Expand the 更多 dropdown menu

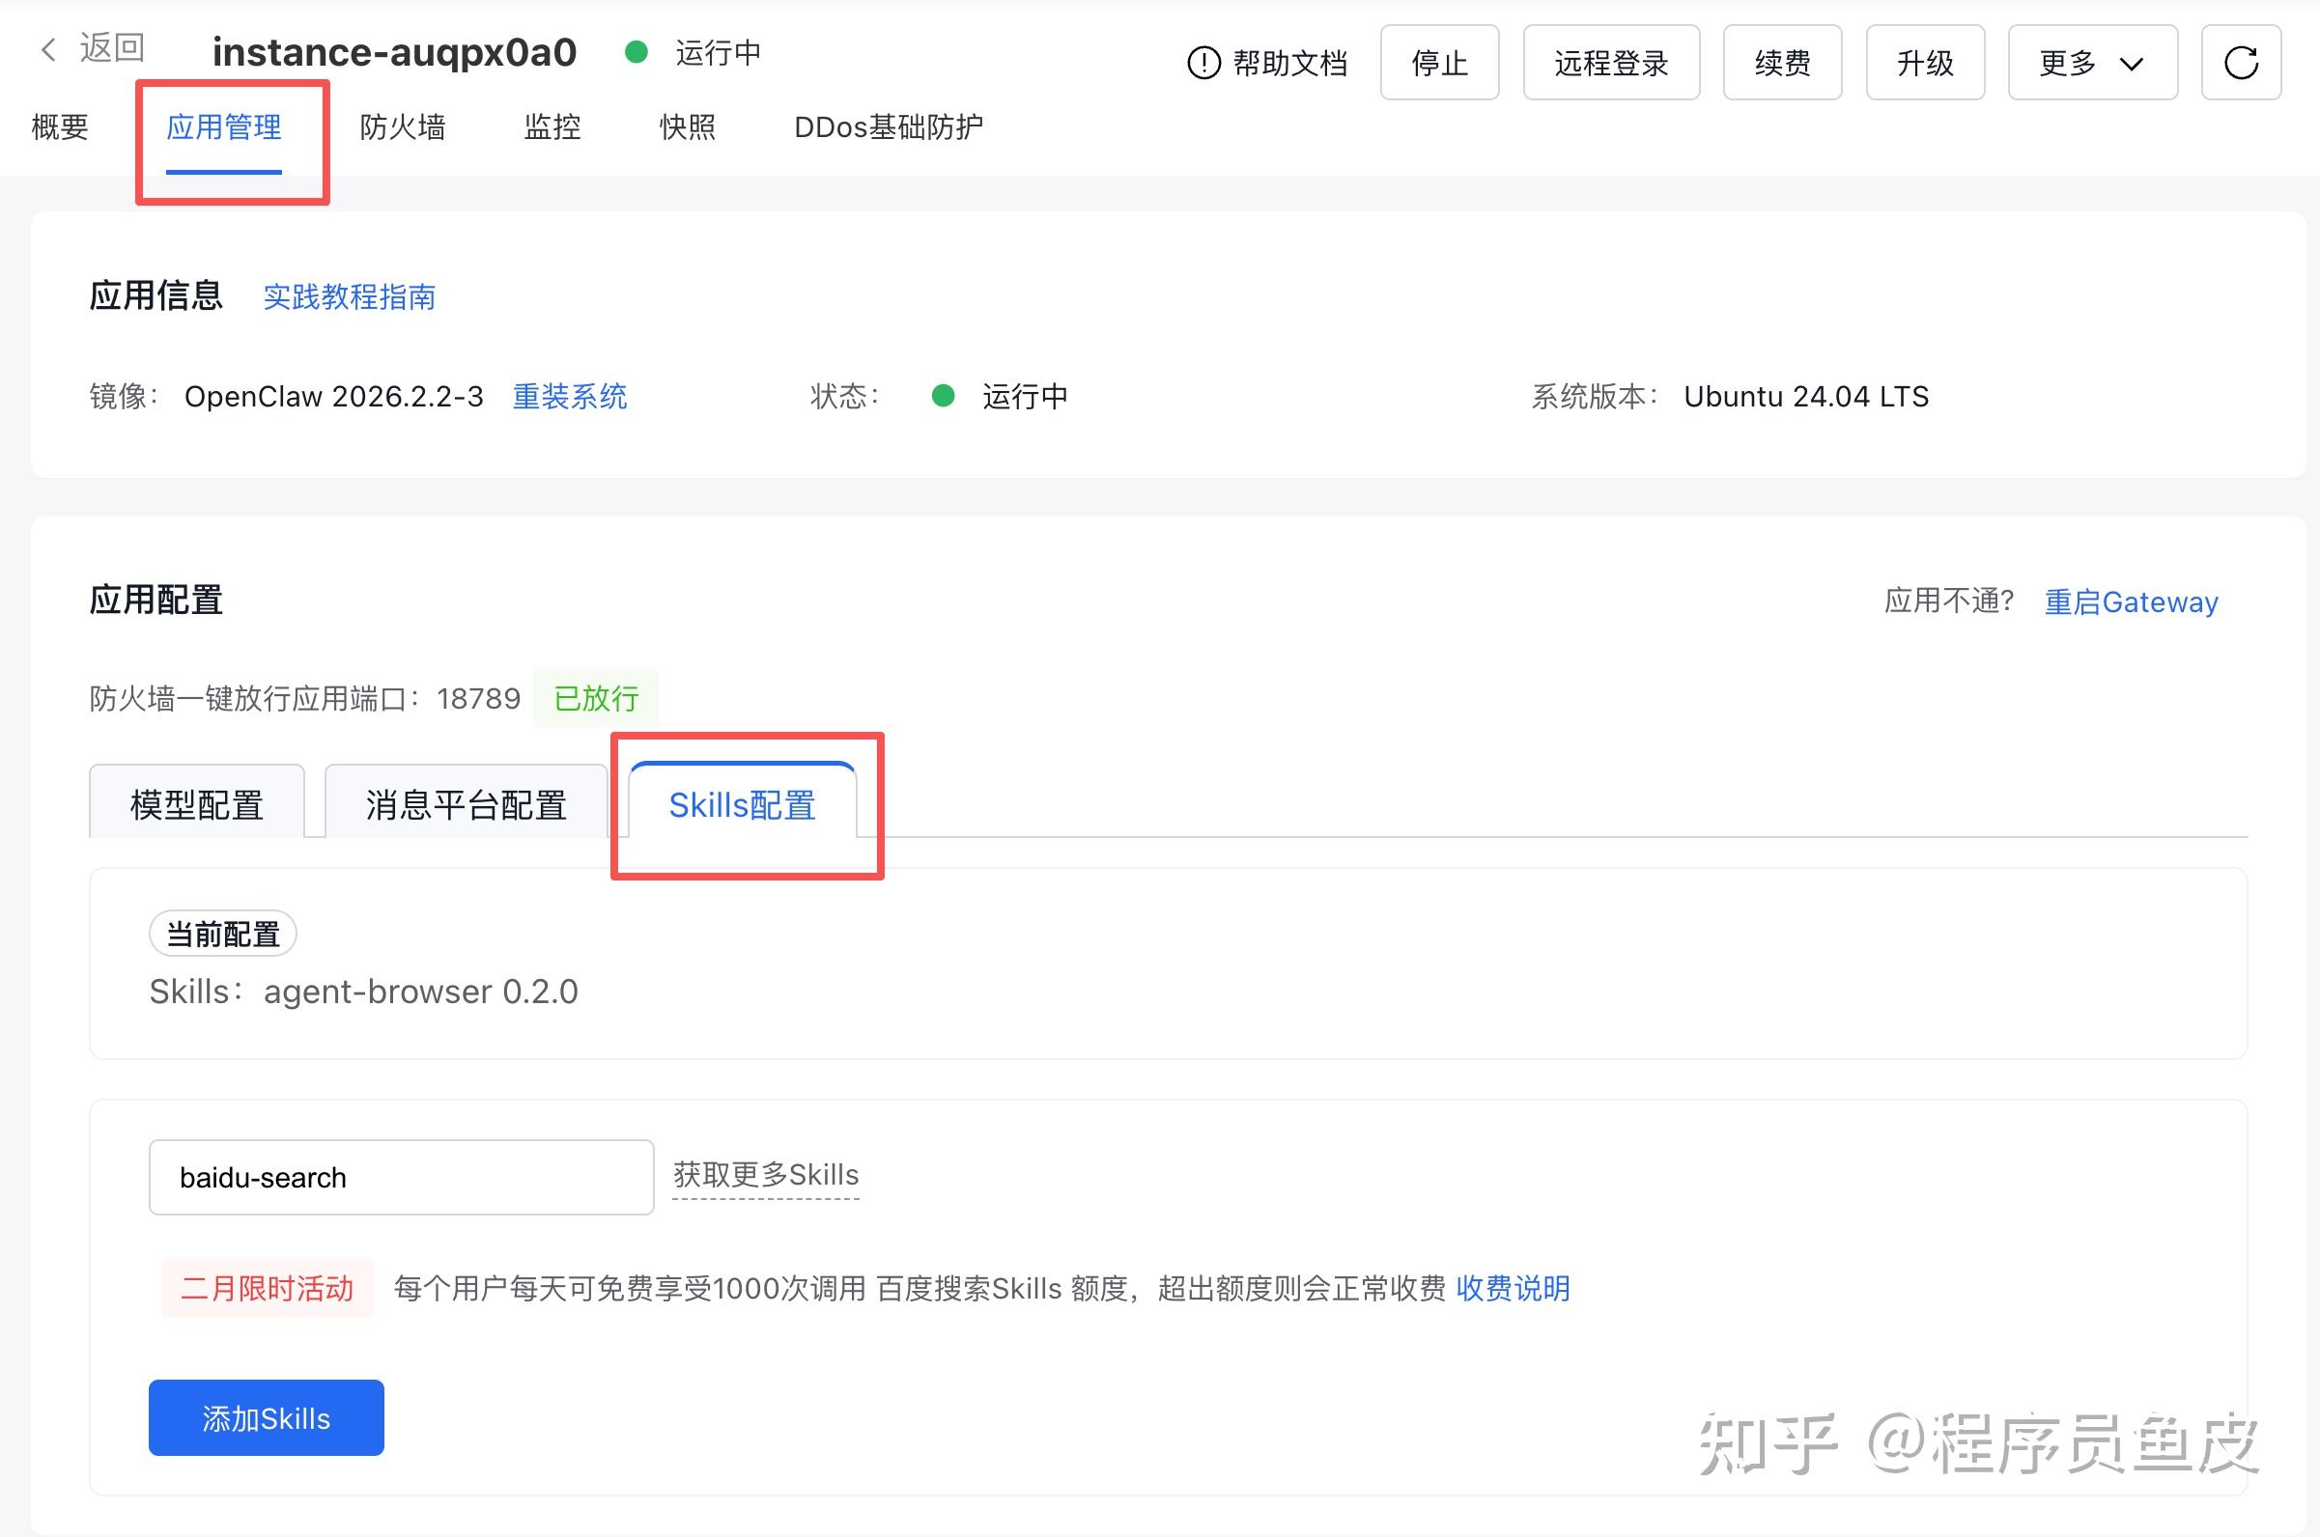tap(2091, 63)
